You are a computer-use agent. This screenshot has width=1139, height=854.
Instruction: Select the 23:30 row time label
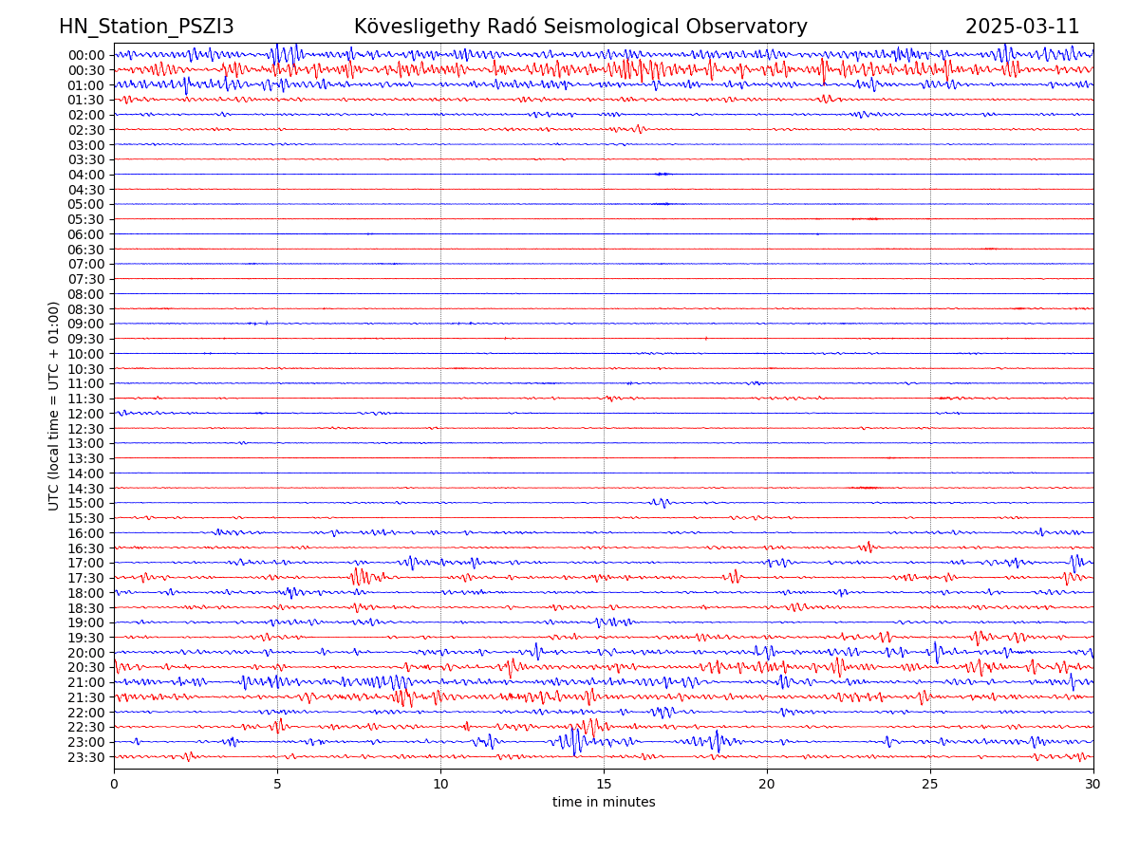pos(86,757)
